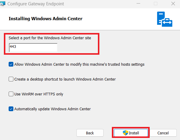Click the 'Create a desktop shortcut' label text
The image size is (180, 140).
[65, 79]
